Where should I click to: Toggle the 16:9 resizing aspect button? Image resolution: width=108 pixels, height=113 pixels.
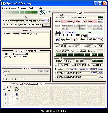pyautogui.click(x=100, y=72)
